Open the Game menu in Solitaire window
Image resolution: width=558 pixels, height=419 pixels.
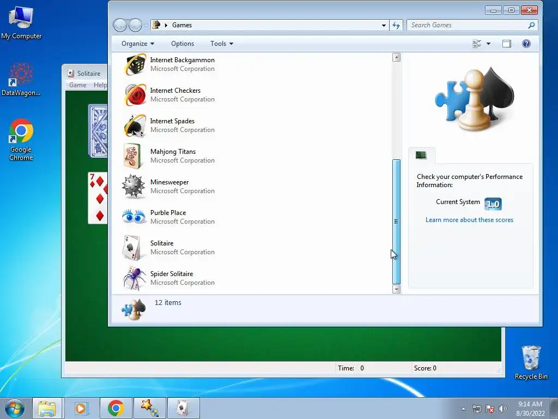(x=77, y=85)
